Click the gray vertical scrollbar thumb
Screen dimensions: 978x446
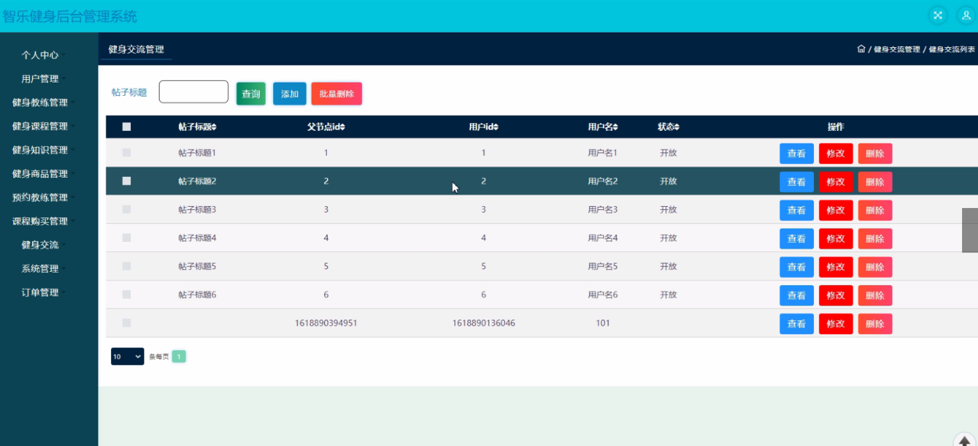970,230
